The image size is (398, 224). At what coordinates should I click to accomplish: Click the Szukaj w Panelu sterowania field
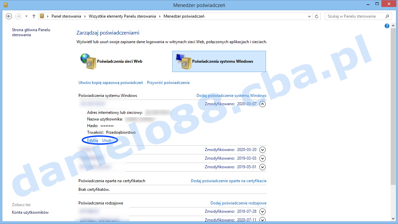pyautogui.click(x=354, y=16)
